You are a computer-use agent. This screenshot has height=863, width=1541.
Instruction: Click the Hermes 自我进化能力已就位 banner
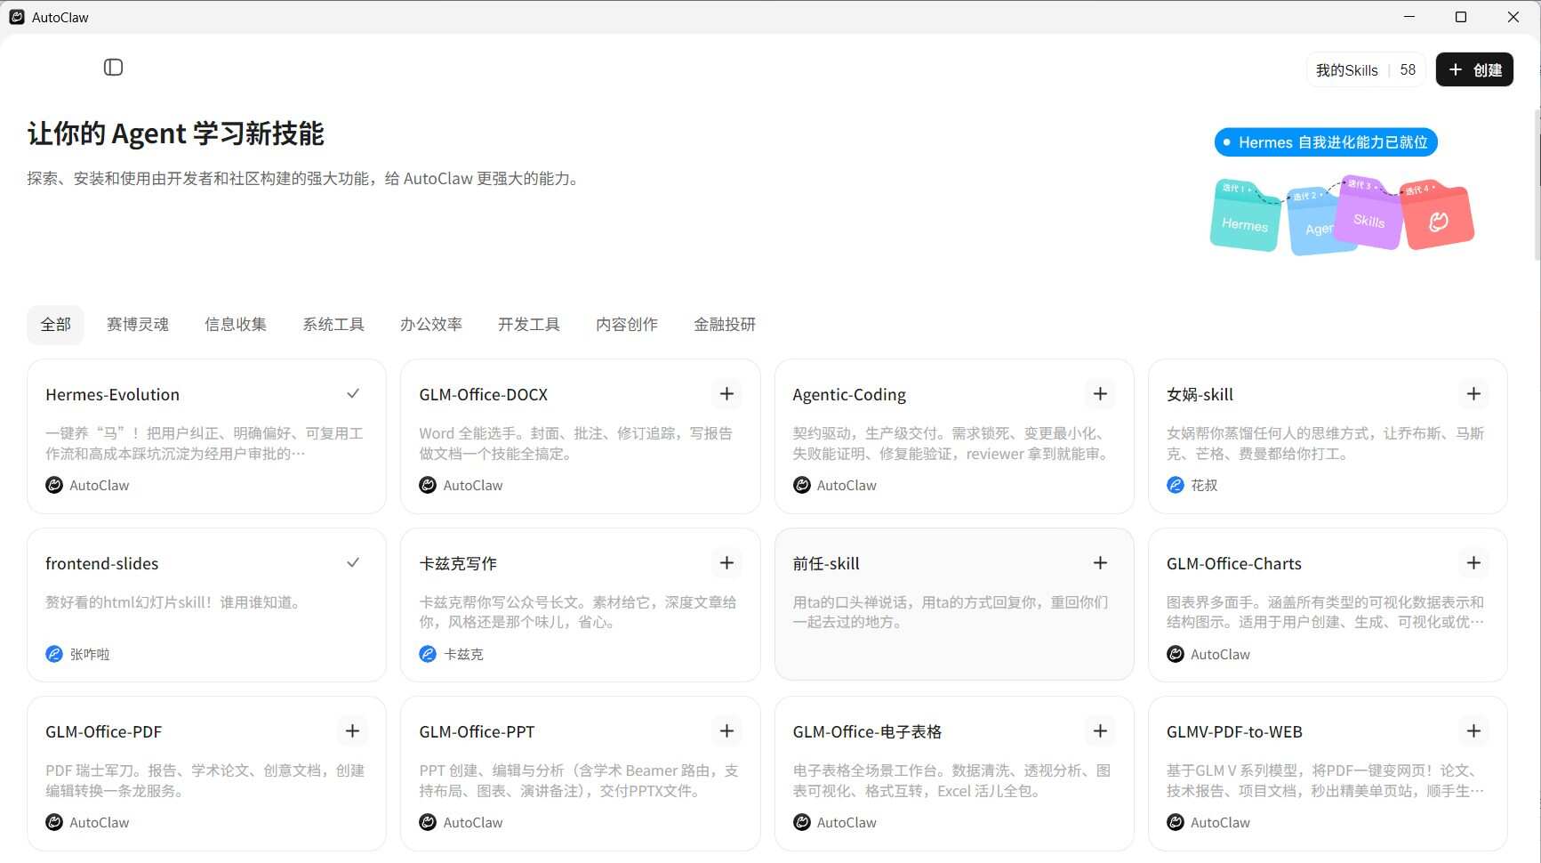[x=1325, y=142]
